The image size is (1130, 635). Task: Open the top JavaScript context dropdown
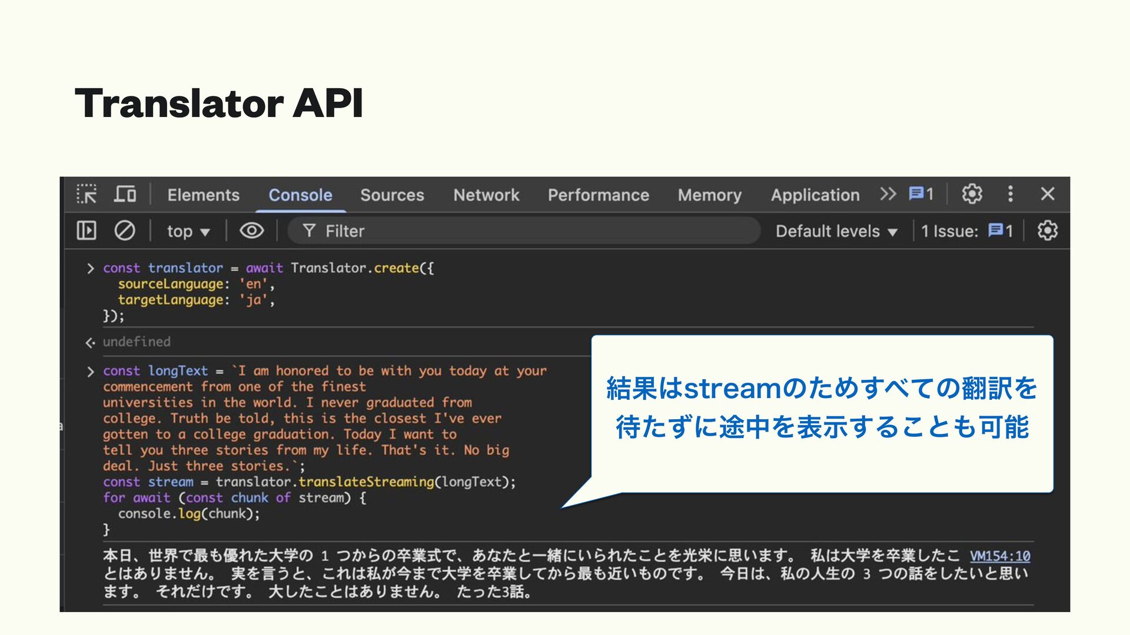click(x=188, y=231)
